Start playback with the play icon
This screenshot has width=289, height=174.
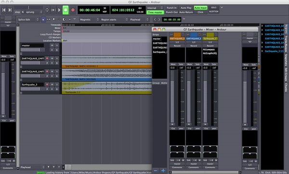[59, 10]
